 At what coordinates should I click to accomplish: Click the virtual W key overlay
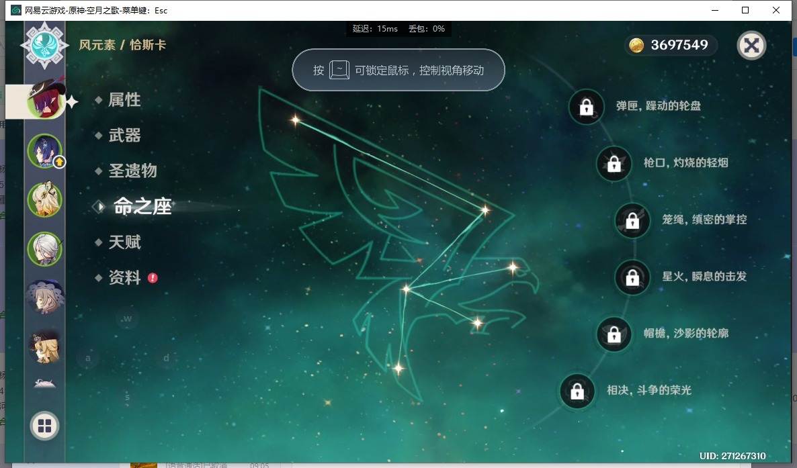[x=126, y=319]
